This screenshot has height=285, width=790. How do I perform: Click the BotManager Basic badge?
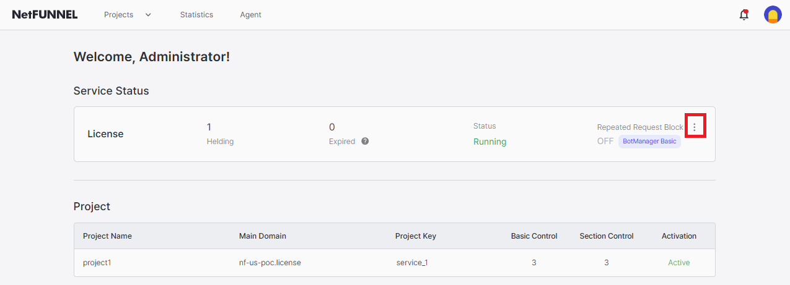pos(649,142)
